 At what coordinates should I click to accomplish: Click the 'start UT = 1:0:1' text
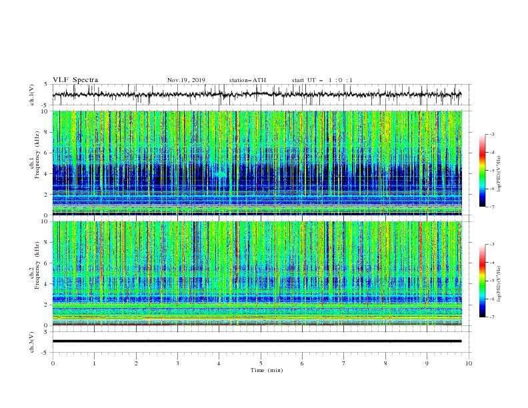322,80
